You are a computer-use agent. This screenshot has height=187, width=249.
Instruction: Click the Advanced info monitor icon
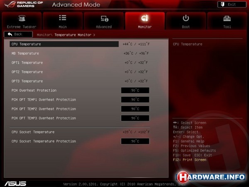pyautogui.click(x=105, y=18)
